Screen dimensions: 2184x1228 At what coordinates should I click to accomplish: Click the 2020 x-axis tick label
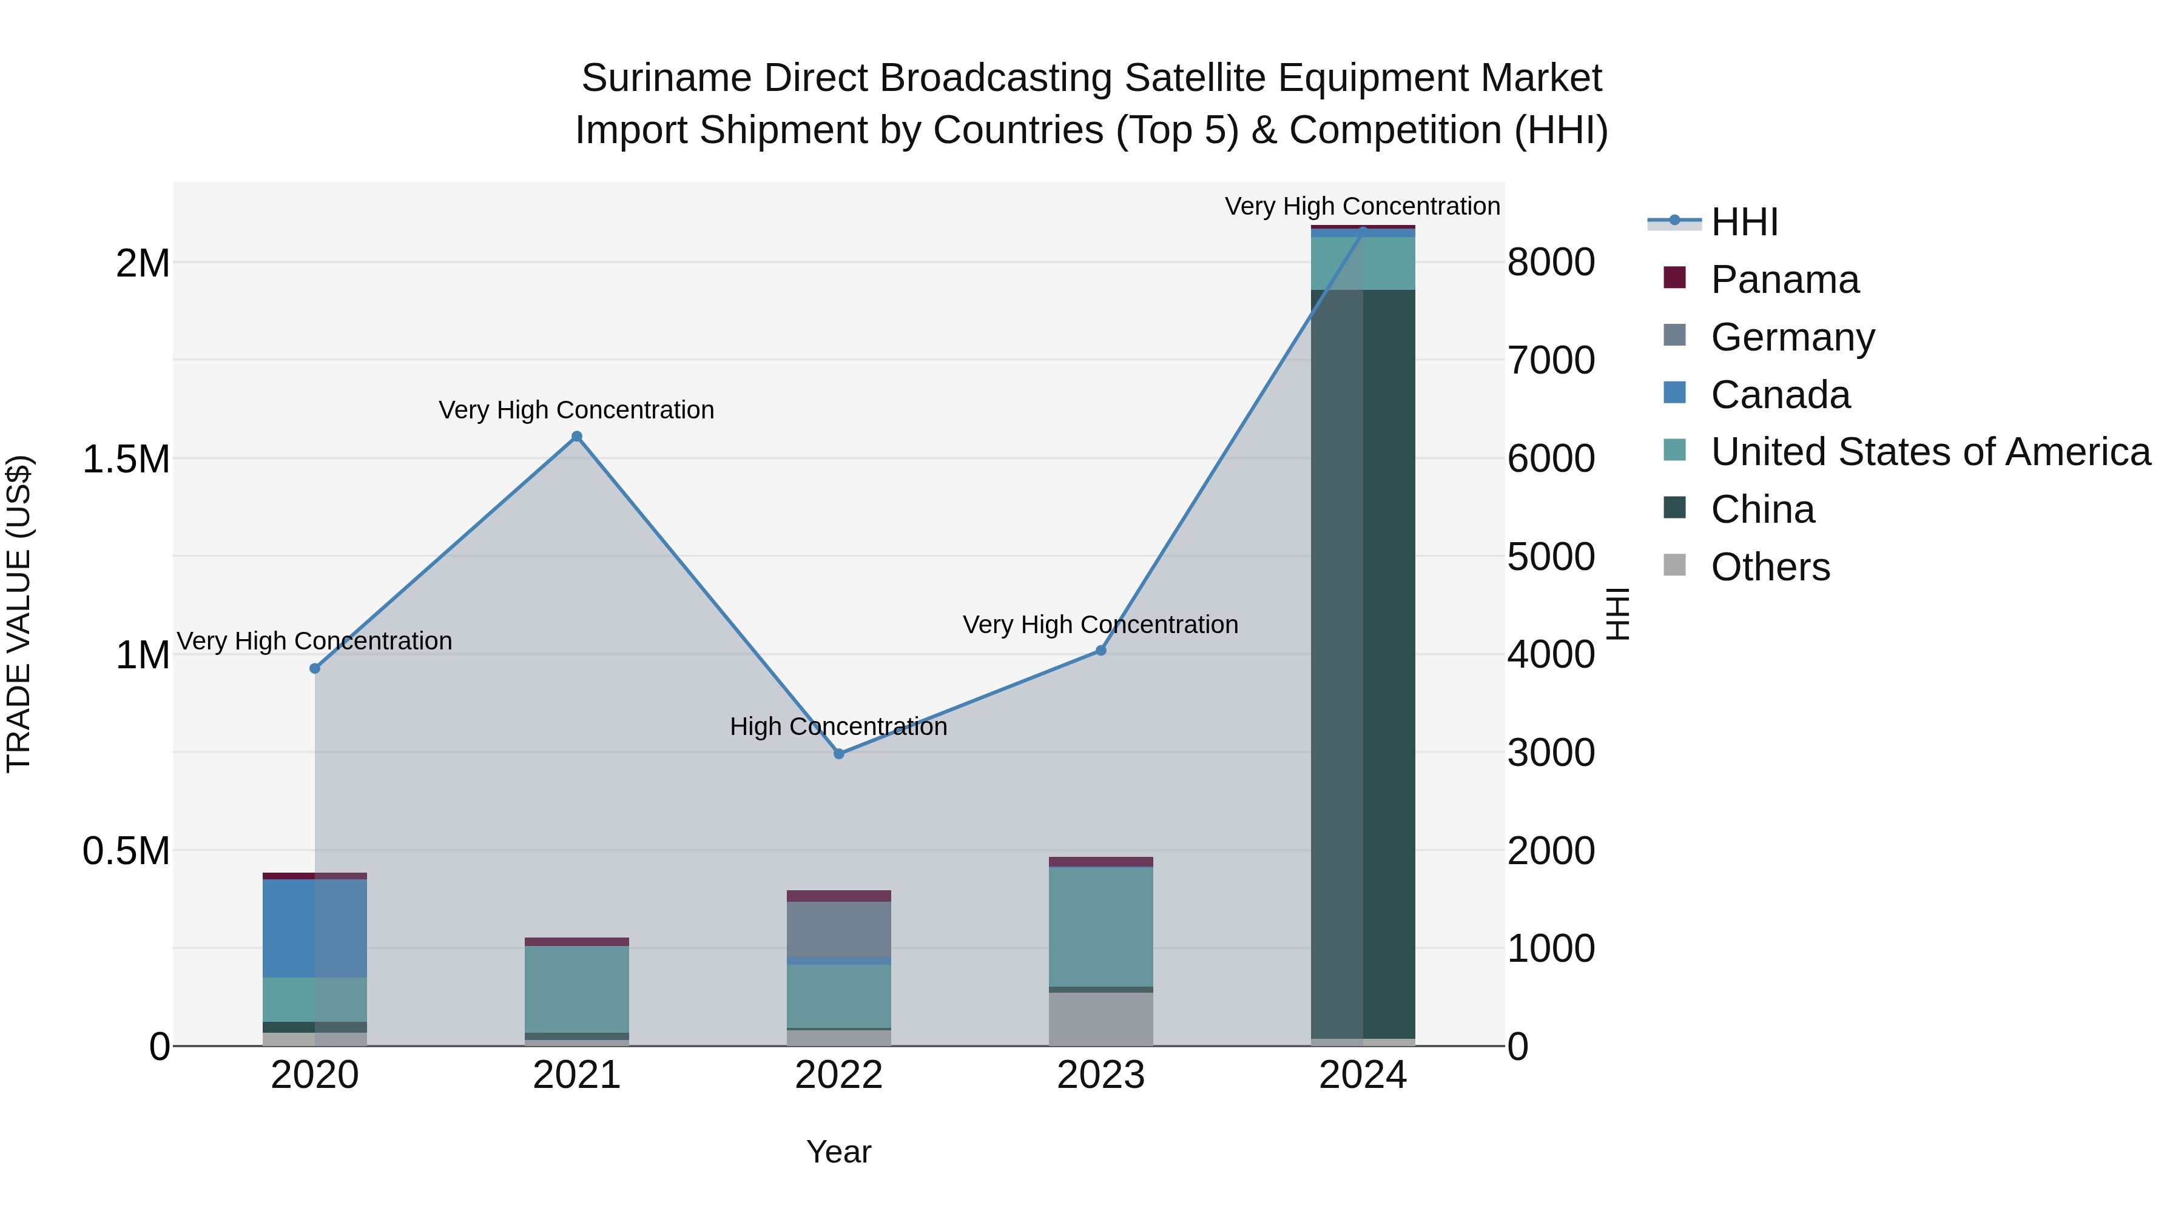click(x=314, y=1075)
